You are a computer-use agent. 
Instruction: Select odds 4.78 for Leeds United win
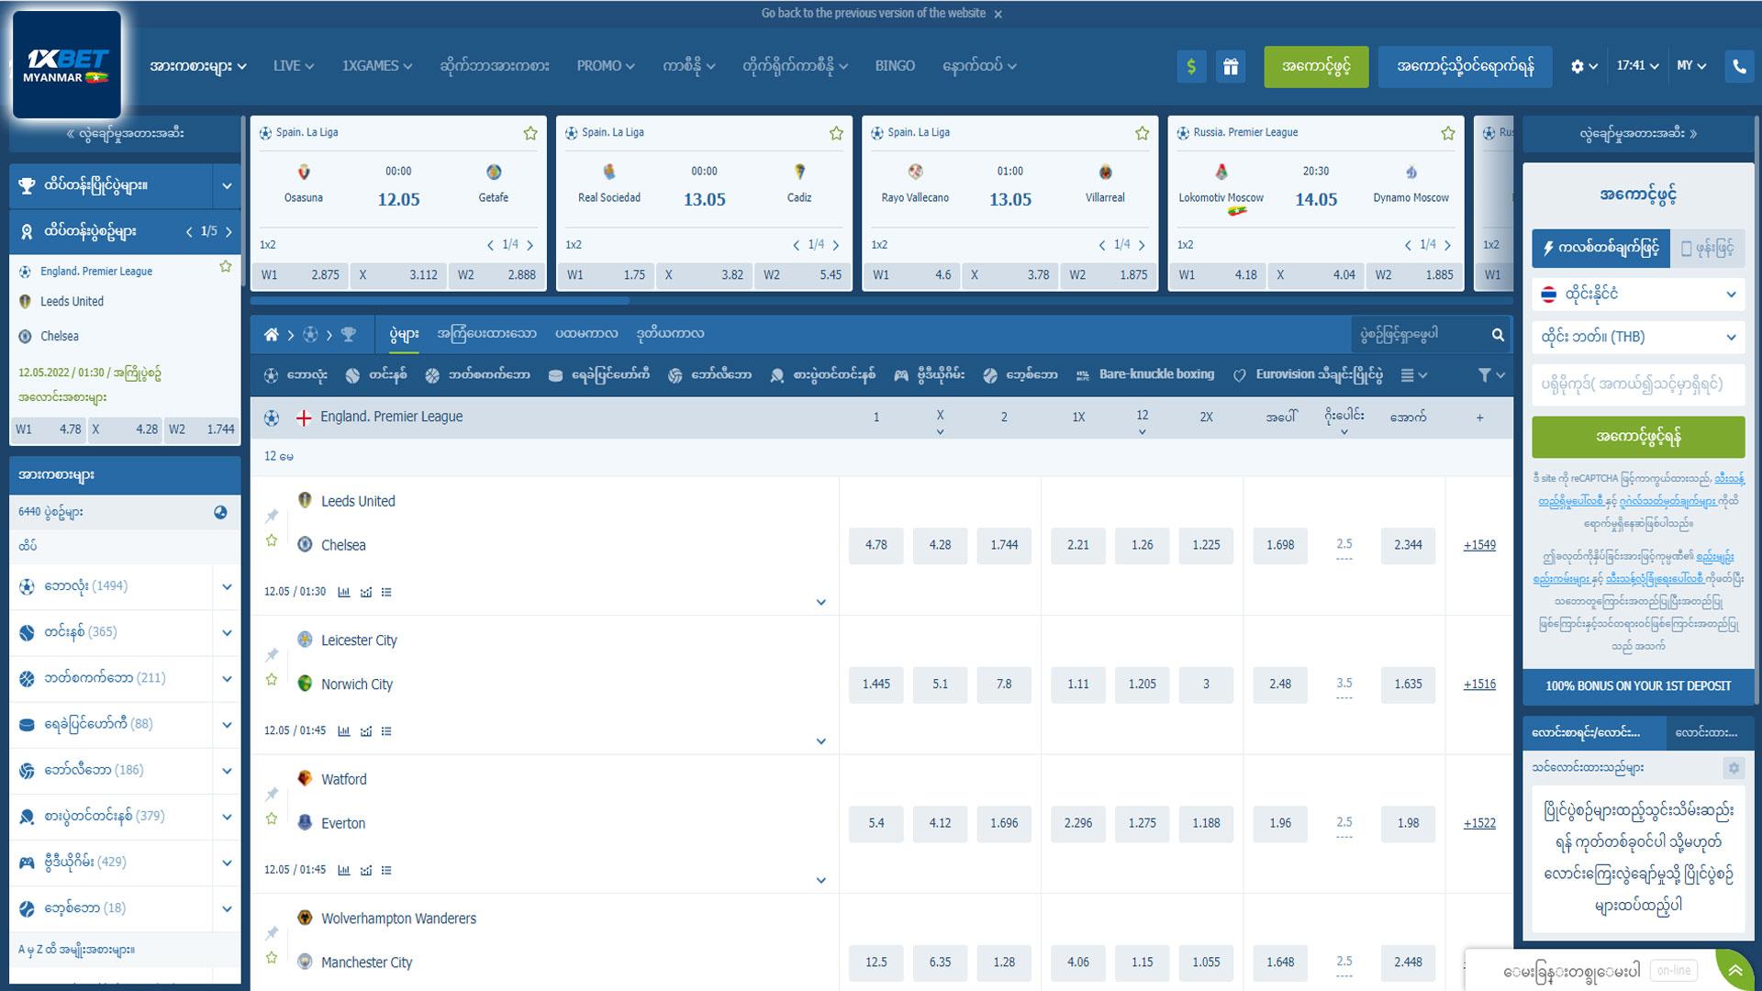(876, 545)
